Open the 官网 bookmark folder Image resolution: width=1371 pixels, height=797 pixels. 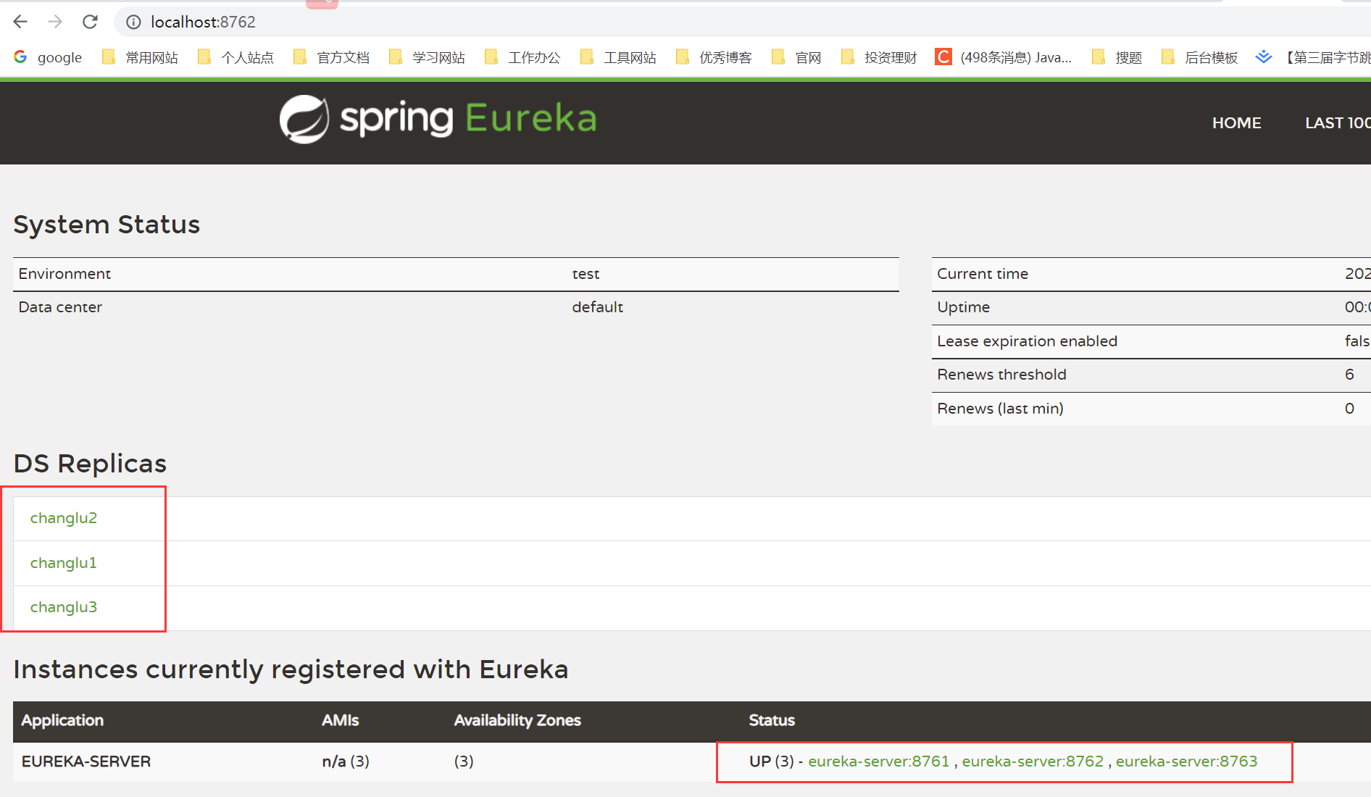[x=797, y=57]
